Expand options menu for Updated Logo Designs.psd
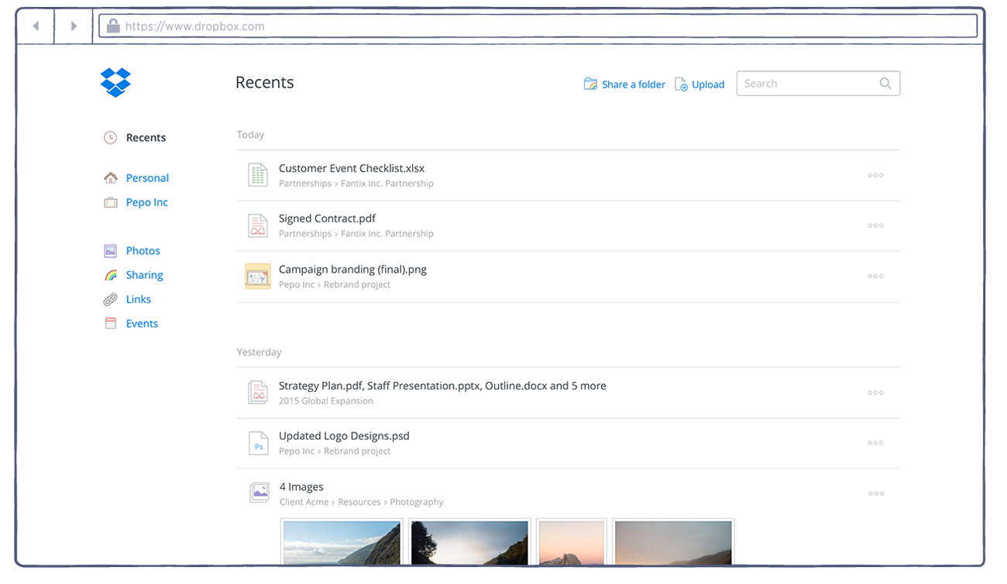Image resolution: width=1007 pixels, height=584 pixels. coord(875,443)
